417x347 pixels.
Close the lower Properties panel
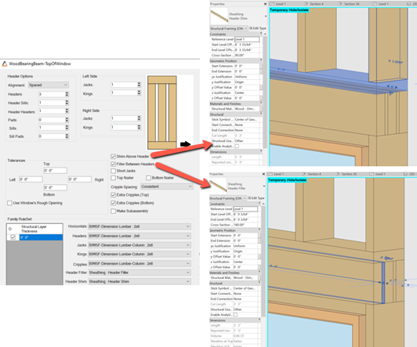(x=263, y=174)
